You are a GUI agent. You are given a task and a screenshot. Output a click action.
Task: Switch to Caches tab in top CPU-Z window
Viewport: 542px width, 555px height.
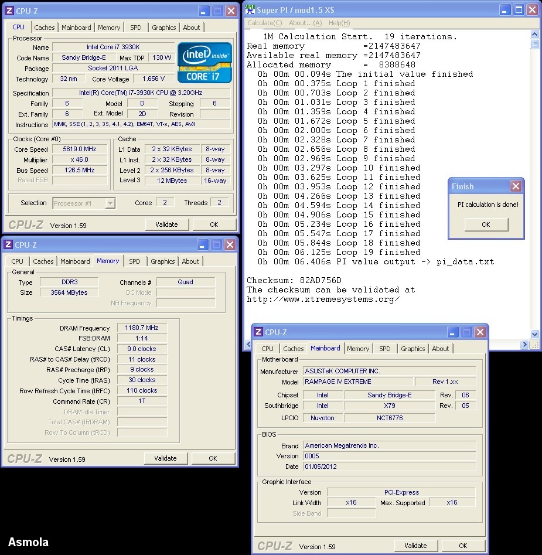(44, 28)
